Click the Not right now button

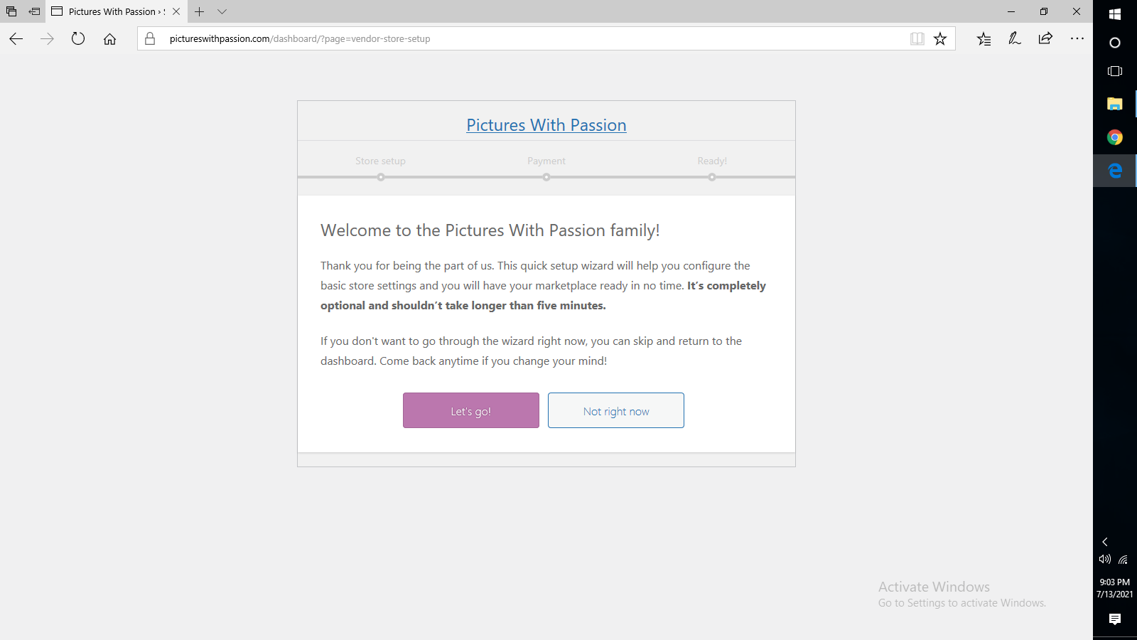coord(615,410)
